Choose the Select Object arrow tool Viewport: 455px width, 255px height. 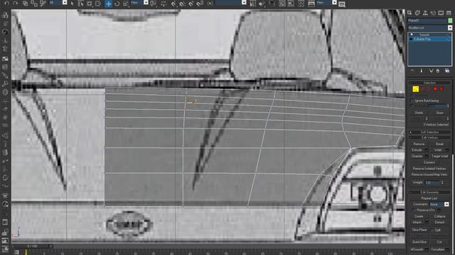pos(73,4)
